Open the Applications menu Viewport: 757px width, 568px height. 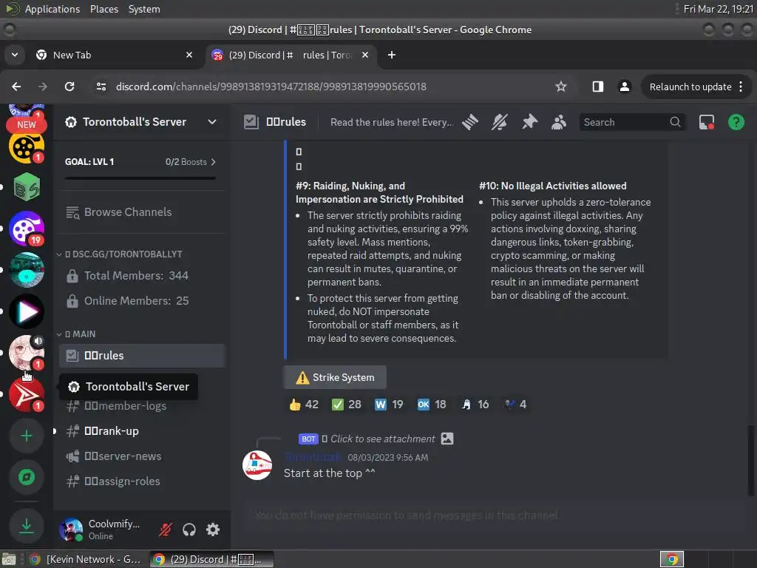[52, 9]
